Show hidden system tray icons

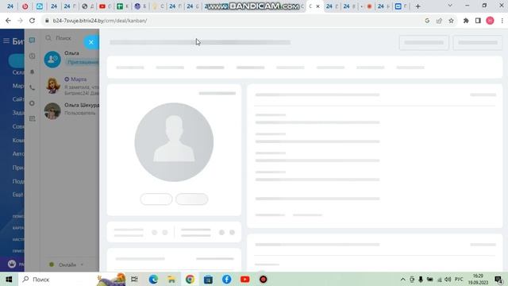point(402,279)
